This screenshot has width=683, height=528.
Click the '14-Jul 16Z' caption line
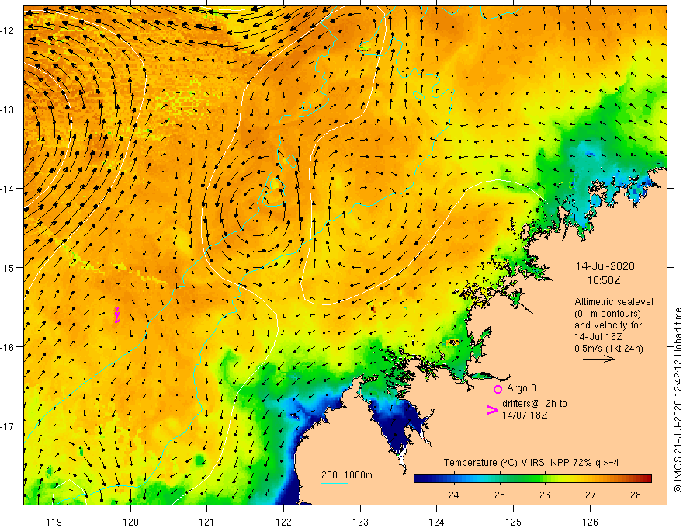pos(598,337)
